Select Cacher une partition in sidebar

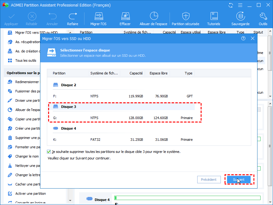(24, 184)
